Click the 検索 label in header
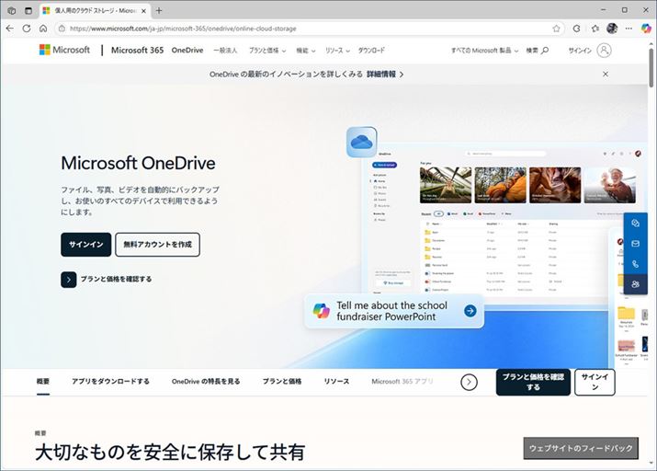The width and height of the screenshot is (657, 471). point(532,51)
